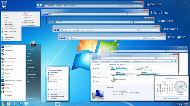Click Change date and time settings link
This screenshot has height=106, width=190.
click(x=172, y=98)
